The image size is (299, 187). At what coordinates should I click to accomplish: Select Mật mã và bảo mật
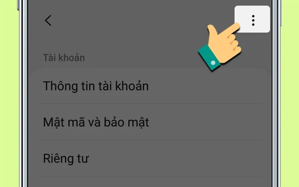click(x=150, y=122)
